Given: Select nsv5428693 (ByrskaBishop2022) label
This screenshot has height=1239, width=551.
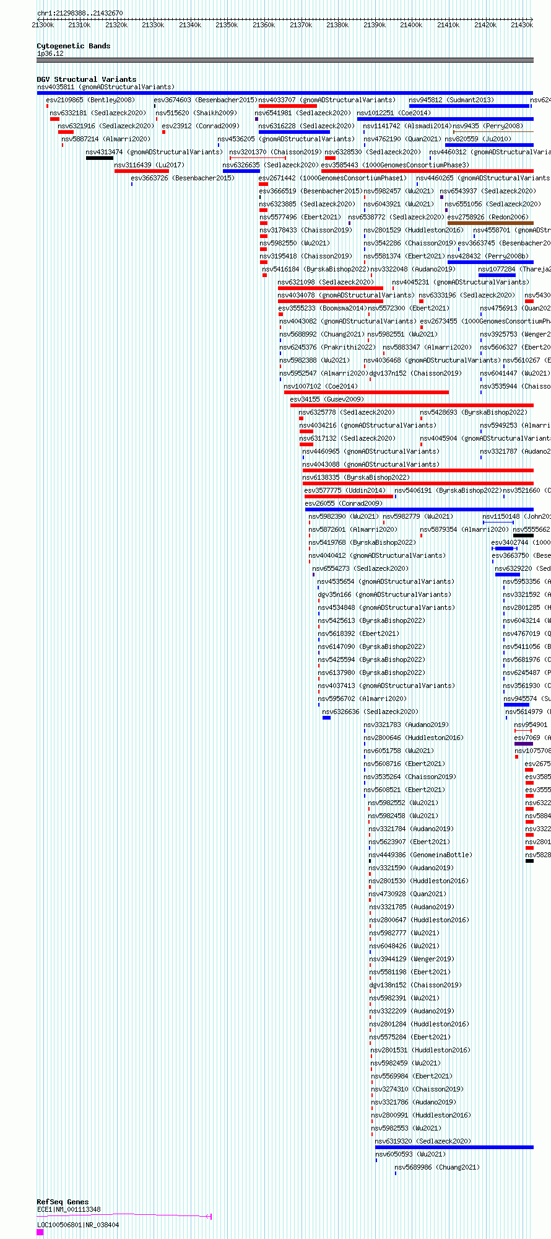Looking at the screenshot, I should 474,413.
